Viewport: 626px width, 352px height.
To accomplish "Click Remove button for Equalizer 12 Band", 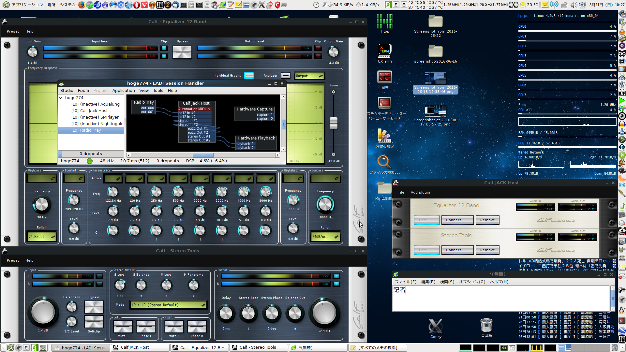I will tap(487, 220).
